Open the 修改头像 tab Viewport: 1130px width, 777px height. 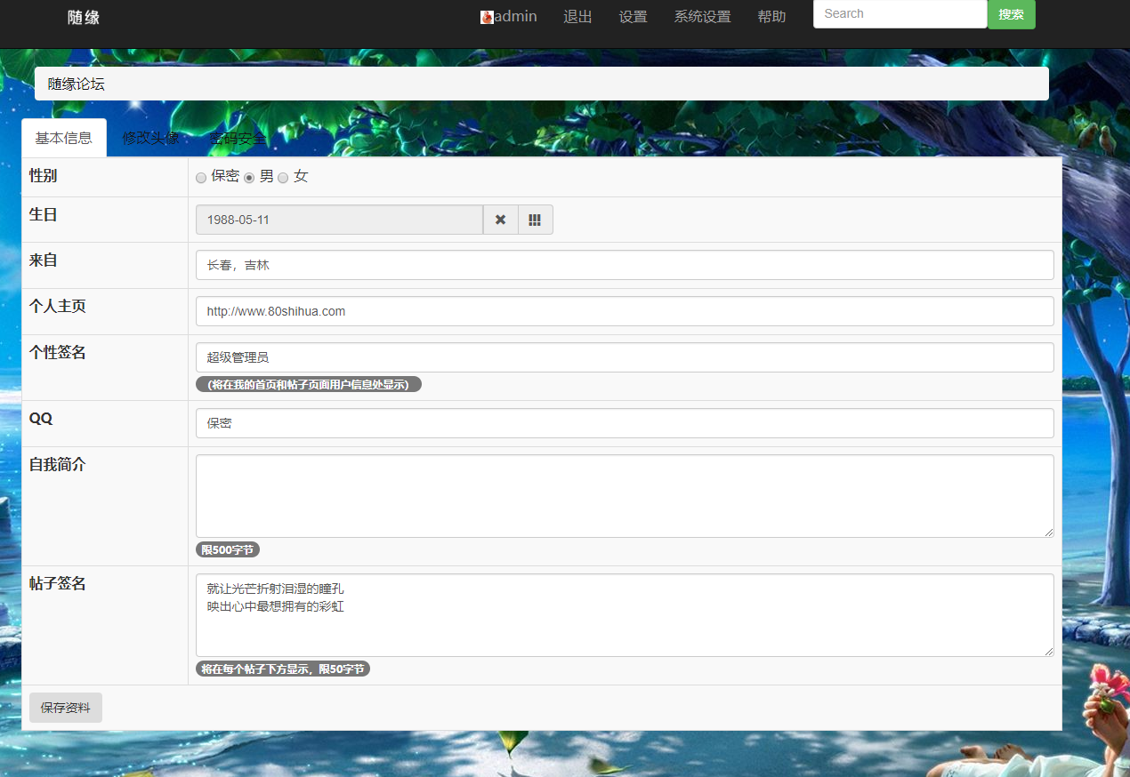[150, 138]
